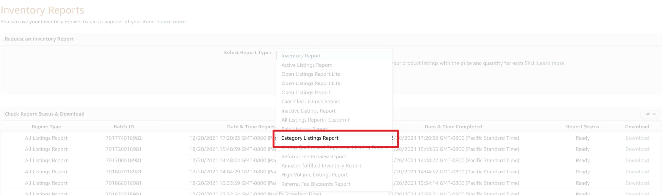
Task: Click Learn more link after SKU description
Action: pyautogui.click(x=550, y=63)
